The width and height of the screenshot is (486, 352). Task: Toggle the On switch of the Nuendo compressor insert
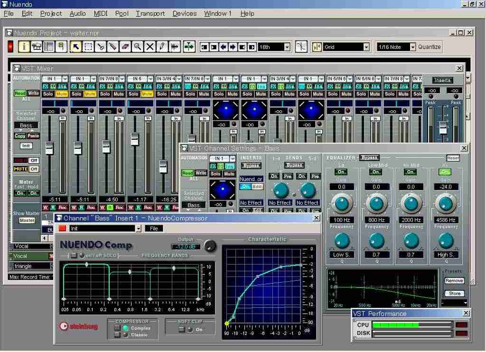(245, 187)
